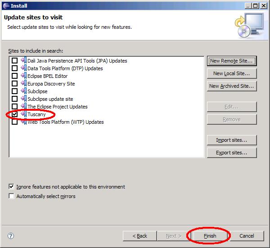Select the 'Dali Java Persistence API Tools (JPA) Updates' row
The height and width of the screenshot is (248, 270).
(x=77, y=61)
